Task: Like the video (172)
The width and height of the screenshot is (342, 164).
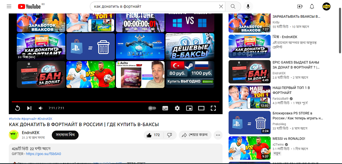Action: tap(153, 135)
